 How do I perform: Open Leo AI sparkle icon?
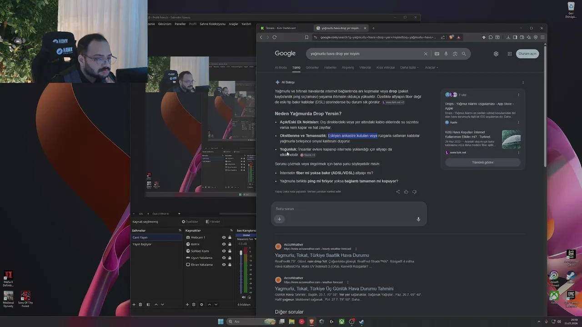(x=529, y=37)
